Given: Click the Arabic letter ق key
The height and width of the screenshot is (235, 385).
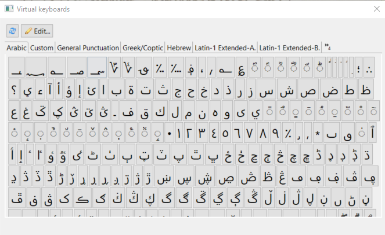Looking at the screenshot, I should 145,111.
